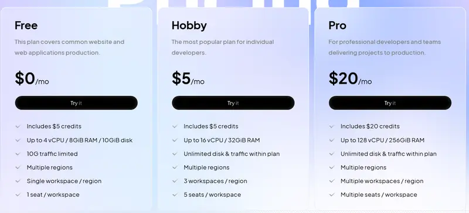Click the 3 workspaces / region feature text
This screenshot has width=469, height=213.
215,181
